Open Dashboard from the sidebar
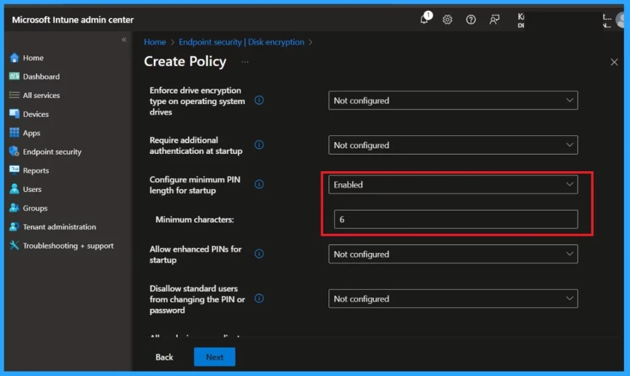This screenshot has height=376, width=630. click(x=41, y=76)
